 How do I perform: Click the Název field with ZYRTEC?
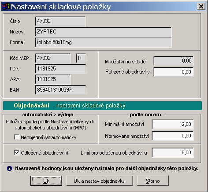point(103,32)
